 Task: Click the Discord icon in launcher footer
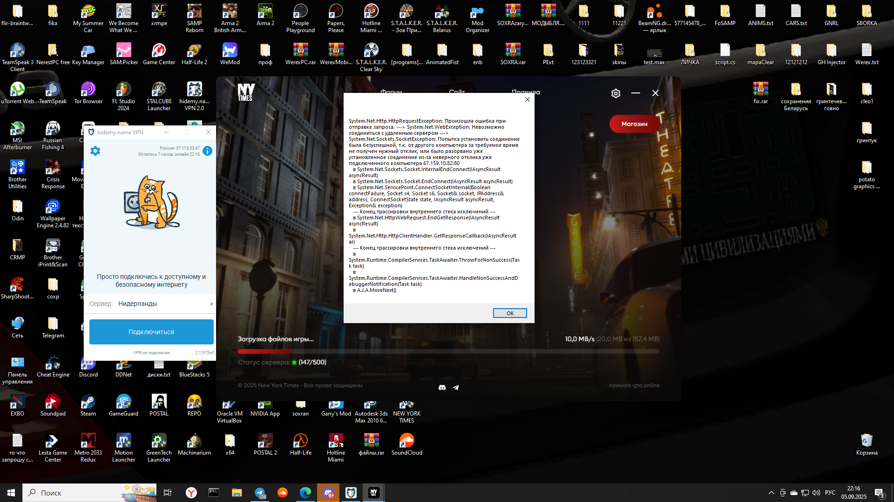[x=442, y=388]
